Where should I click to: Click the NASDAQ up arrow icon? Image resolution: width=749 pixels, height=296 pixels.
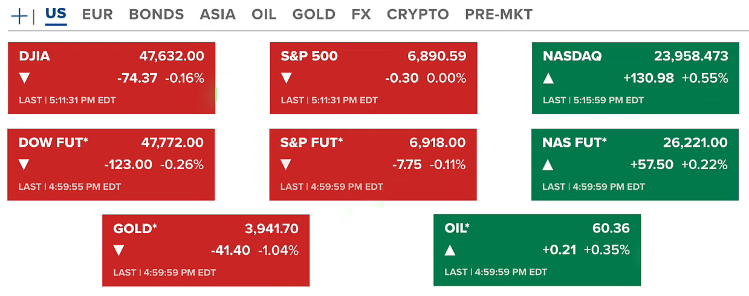point(548,78)
